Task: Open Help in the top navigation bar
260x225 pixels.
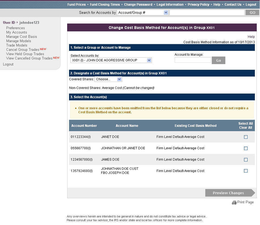Action: 217,4
